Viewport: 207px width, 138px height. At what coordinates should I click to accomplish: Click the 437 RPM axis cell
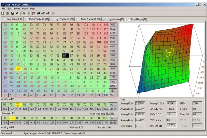coord(113,91)
